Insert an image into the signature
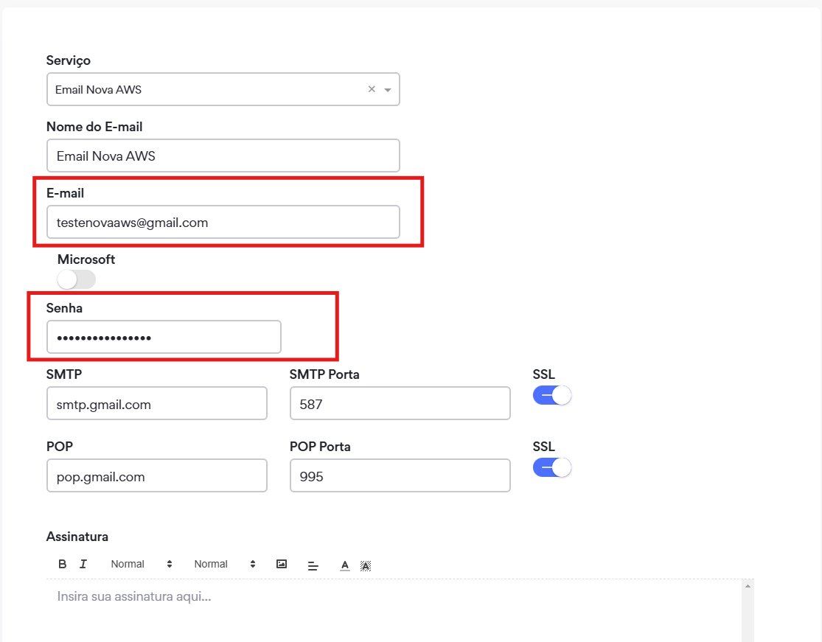822x642 pixels. [281, 564]
